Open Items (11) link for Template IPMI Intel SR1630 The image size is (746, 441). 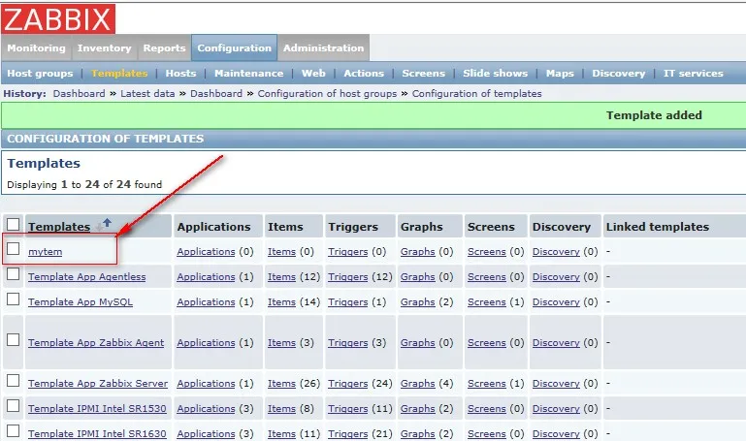(x=281, y=434)
